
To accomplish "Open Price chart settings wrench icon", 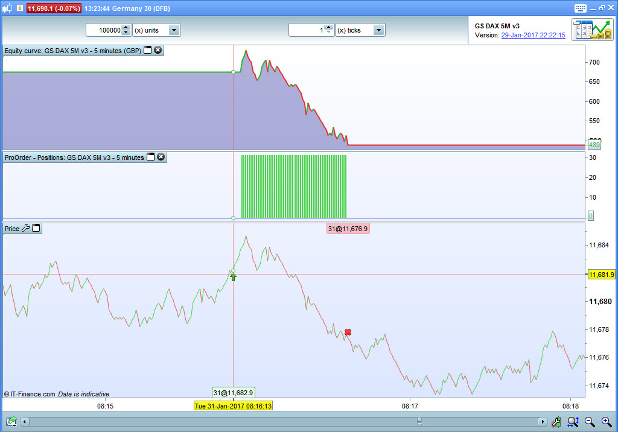I will click(x=25, y=228).
